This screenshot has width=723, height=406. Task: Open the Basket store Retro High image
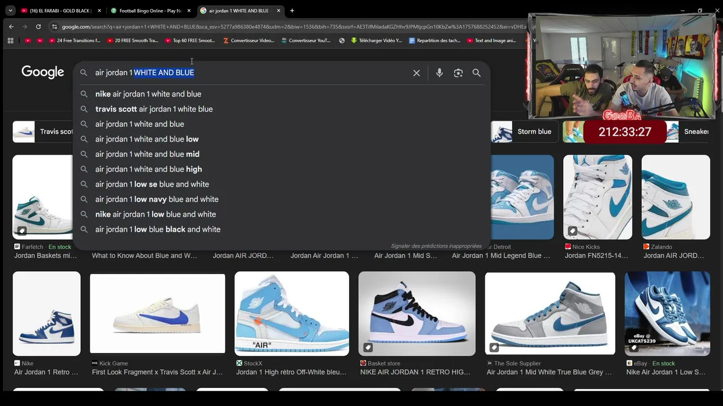pos(417,314)
